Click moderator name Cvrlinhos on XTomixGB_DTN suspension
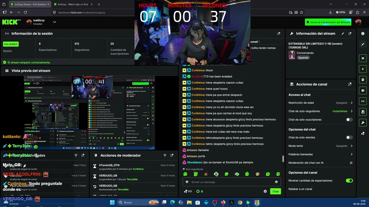Viewport: 369px width, 207px height. pos(138,169)
